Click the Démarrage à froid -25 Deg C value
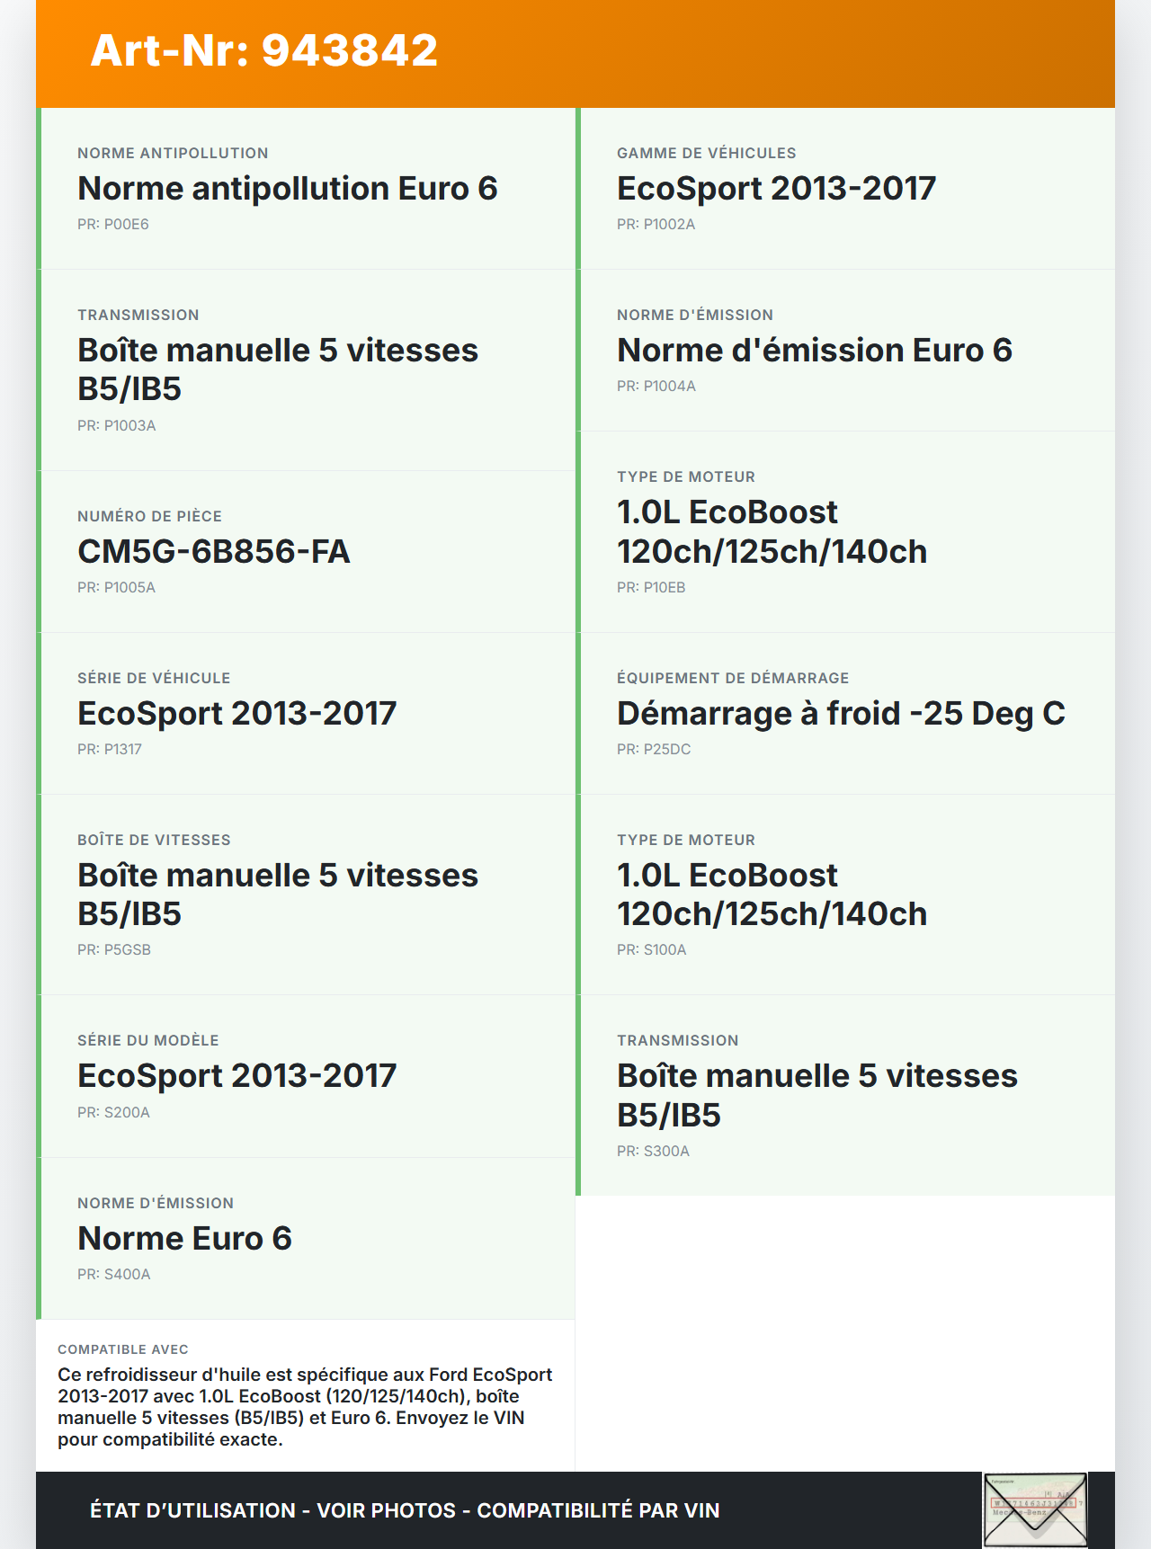This screenshot has width=1151, height=1549. point(841,714)
